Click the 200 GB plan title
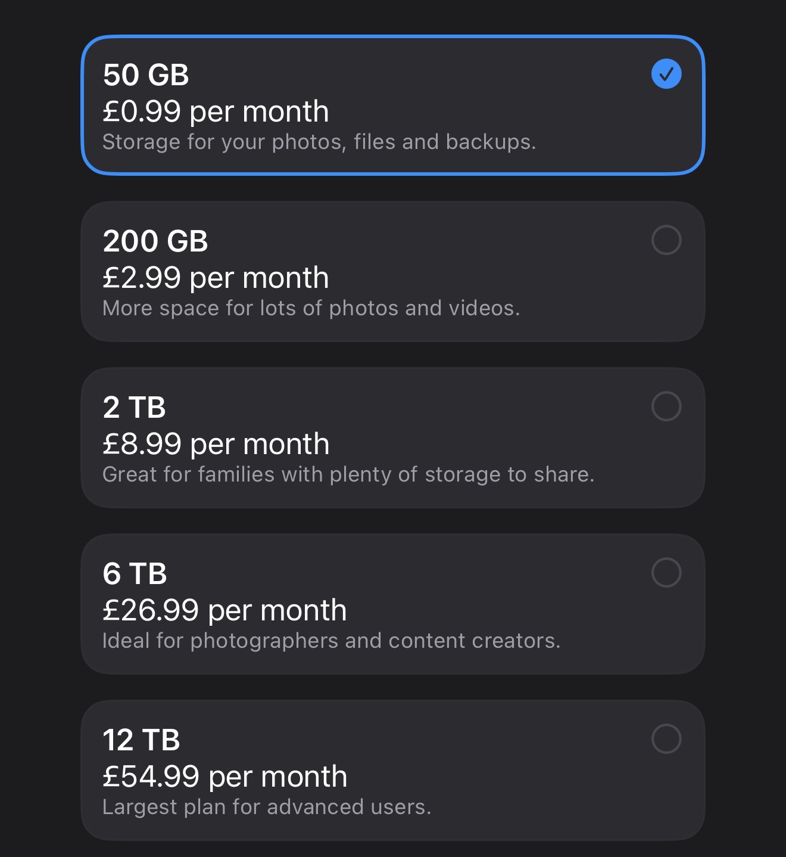 [155, 241]
